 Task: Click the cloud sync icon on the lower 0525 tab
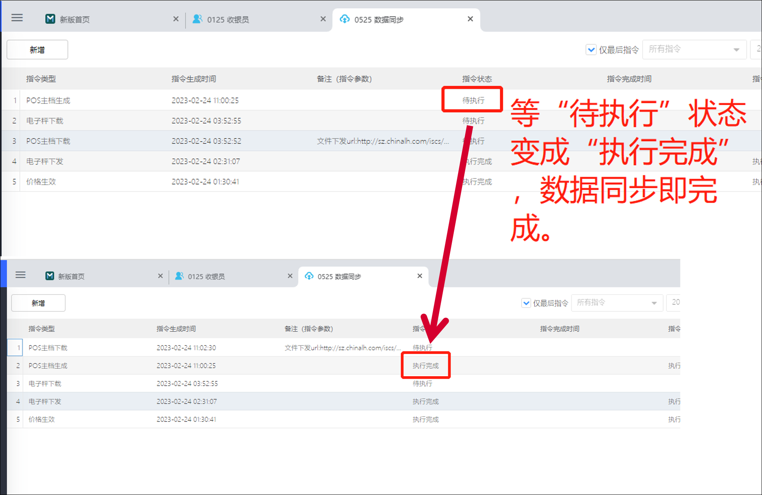tap(309, 276)
